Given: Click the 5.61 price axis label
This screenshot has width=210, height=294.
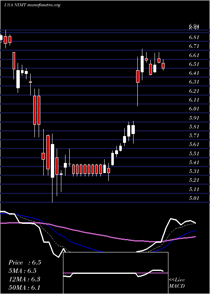Looking at the screenshot, I should [194, 144].
